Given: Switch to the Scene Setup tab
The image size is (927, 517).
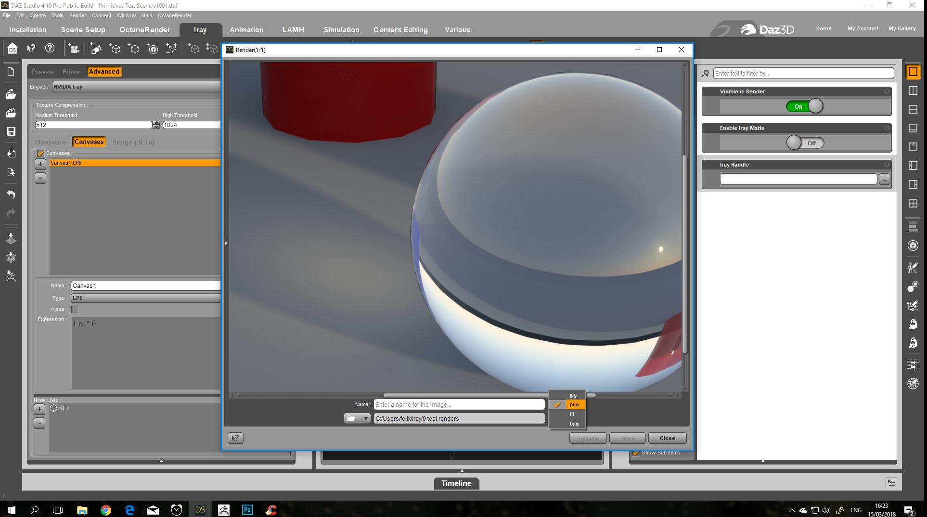Looking at the screenshot, I should pyautogui.click(x=83, y=30).
